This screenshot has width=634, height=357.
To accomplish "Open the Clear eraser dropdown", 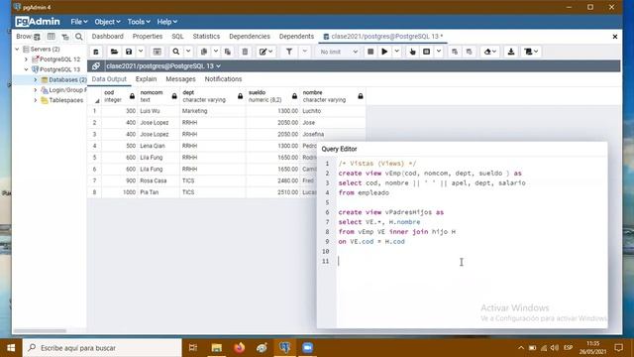I will coord(490,52).
